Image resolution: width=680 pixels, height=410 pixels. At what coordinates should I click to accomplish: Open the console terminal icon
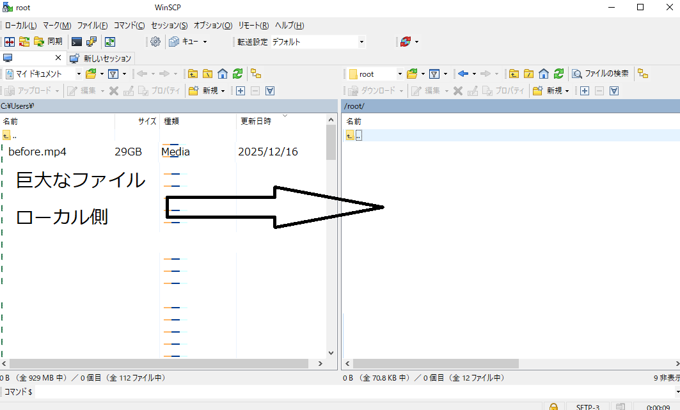[x=76, y=42]
